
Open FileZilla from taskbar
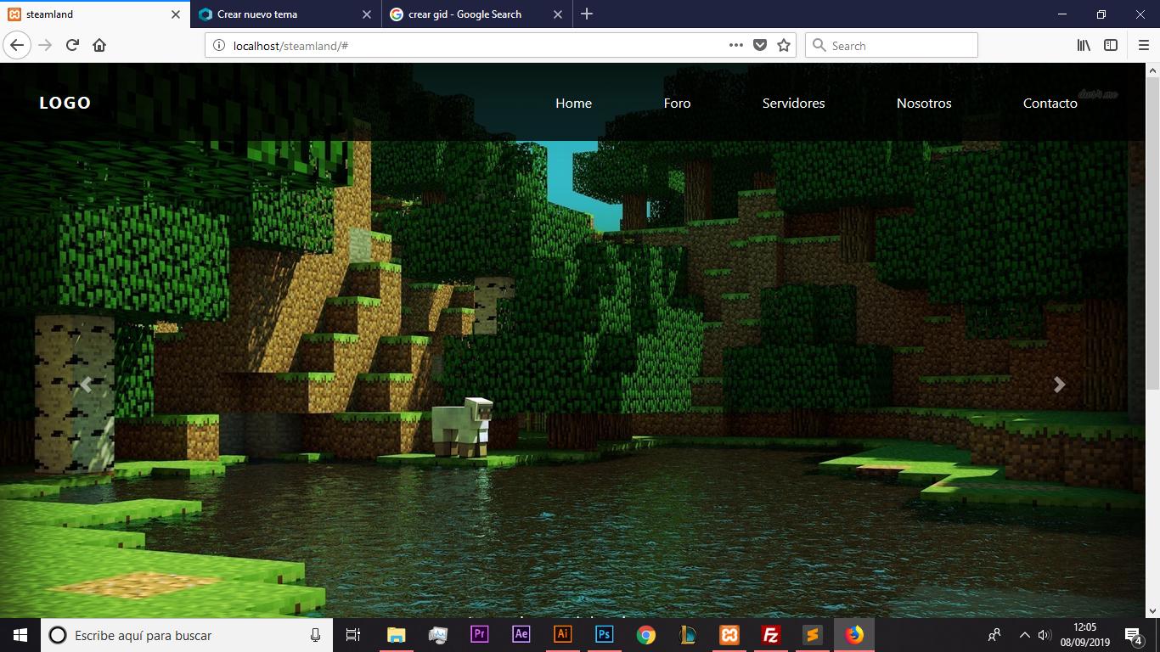click(x=771, y=635)
